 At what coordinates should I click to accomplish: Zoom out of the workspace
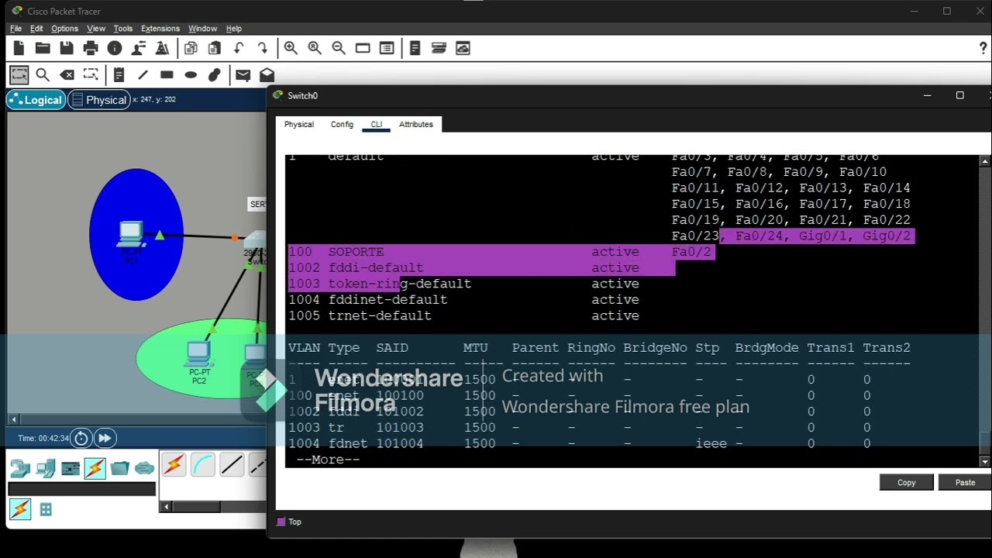339,48
